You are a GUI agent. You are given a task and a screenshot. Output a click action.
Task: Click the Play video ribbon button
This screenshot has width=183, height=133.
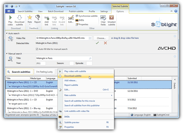point(10,20)
